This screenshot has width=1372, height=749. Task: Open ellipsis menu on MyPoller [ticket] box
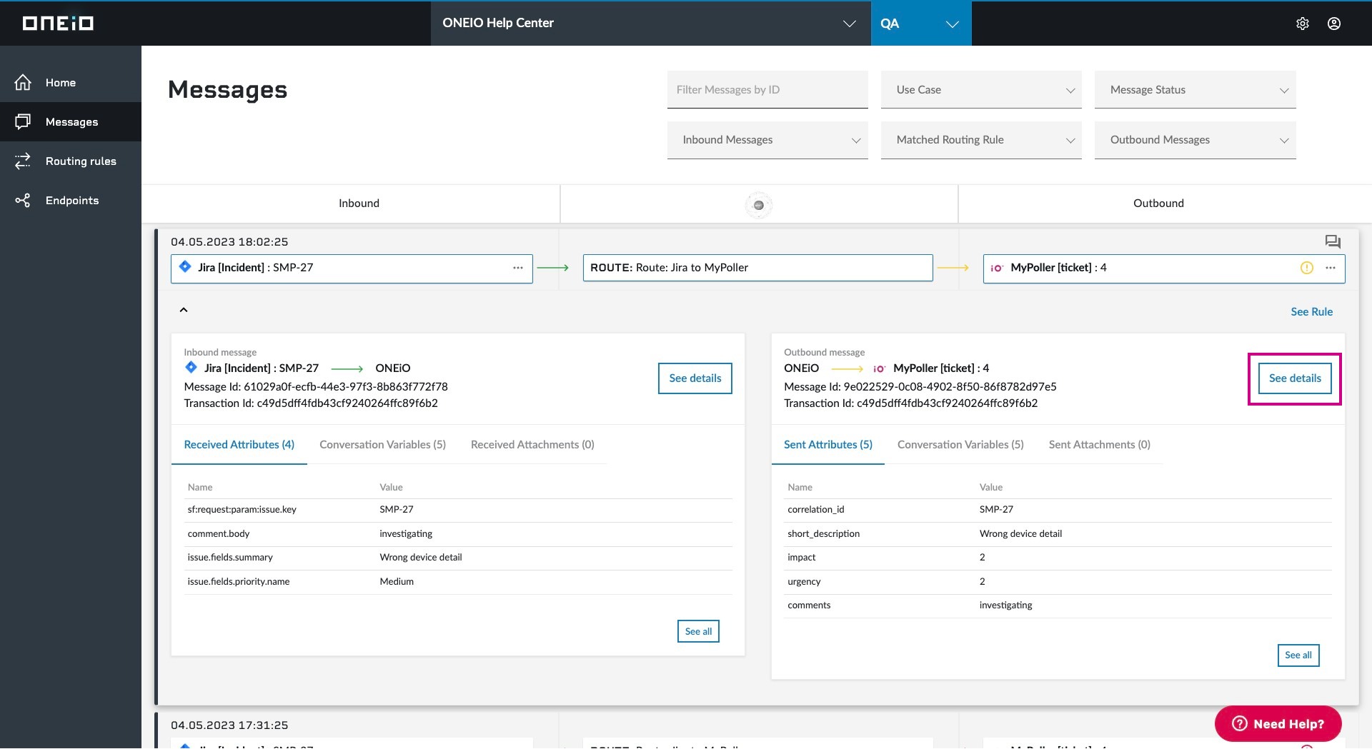[x=1331, y=268]
